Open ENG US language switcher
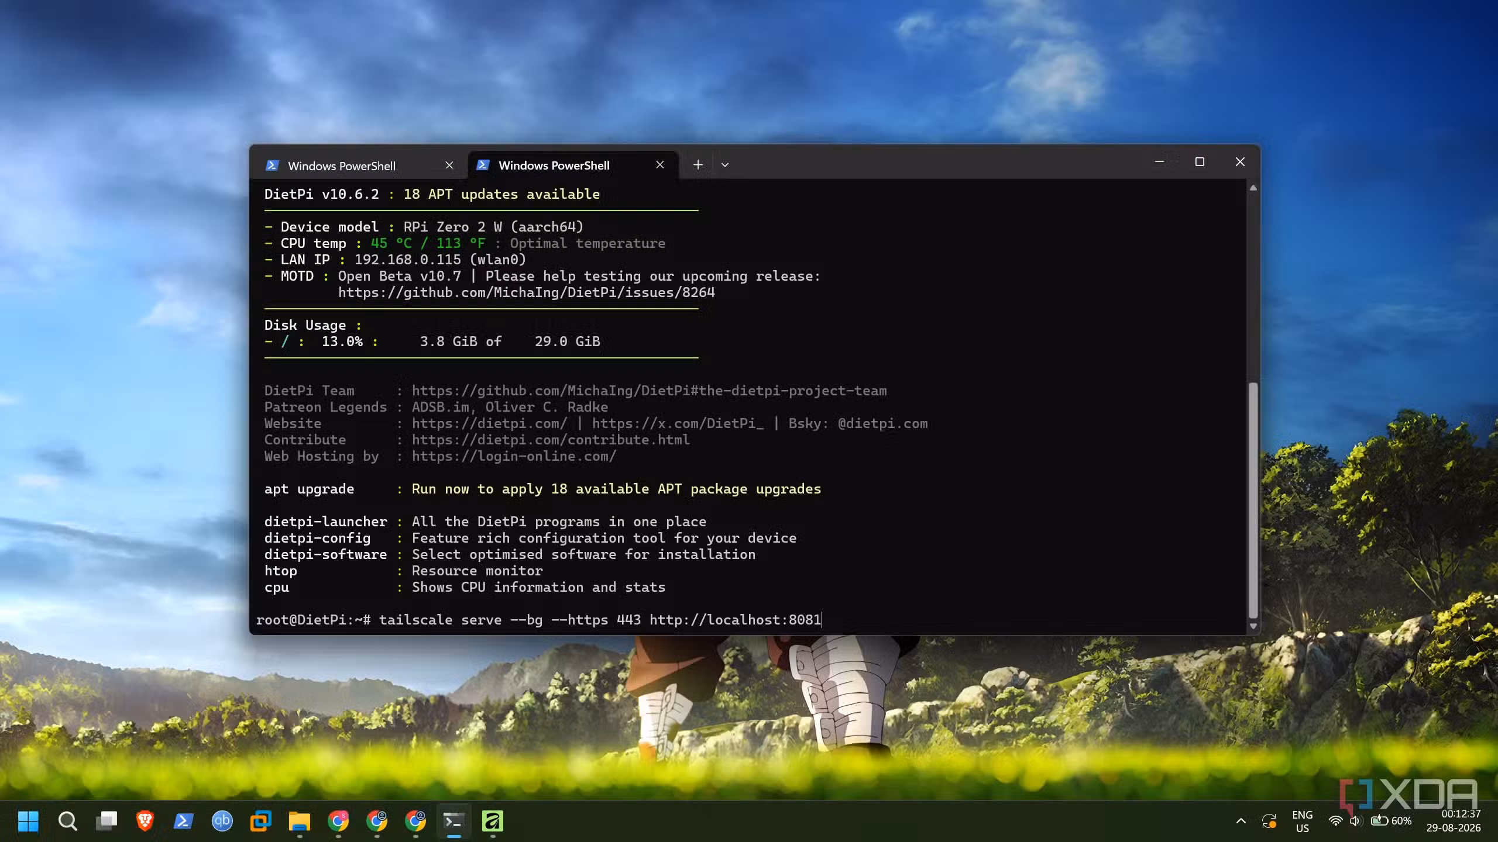This screenshot has width=1498, height=842. click(x=1303, y=821)
